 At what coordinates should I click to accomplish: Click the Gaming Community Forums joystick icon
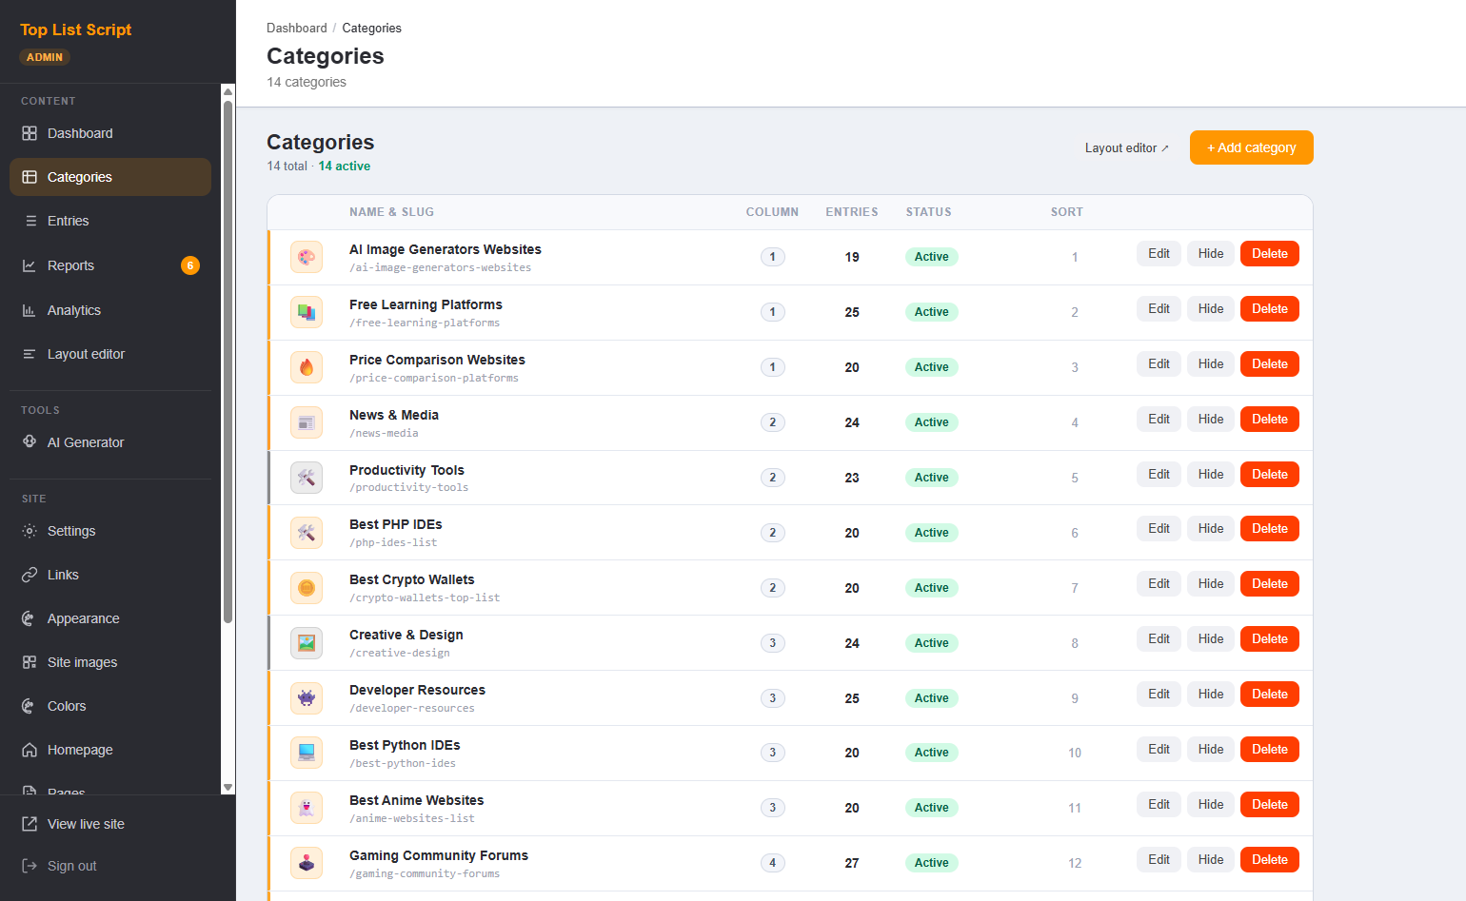(307, 863)
